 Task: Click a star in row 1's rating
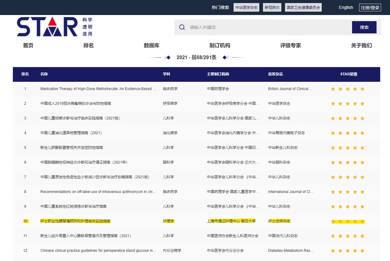click(347, 89)
